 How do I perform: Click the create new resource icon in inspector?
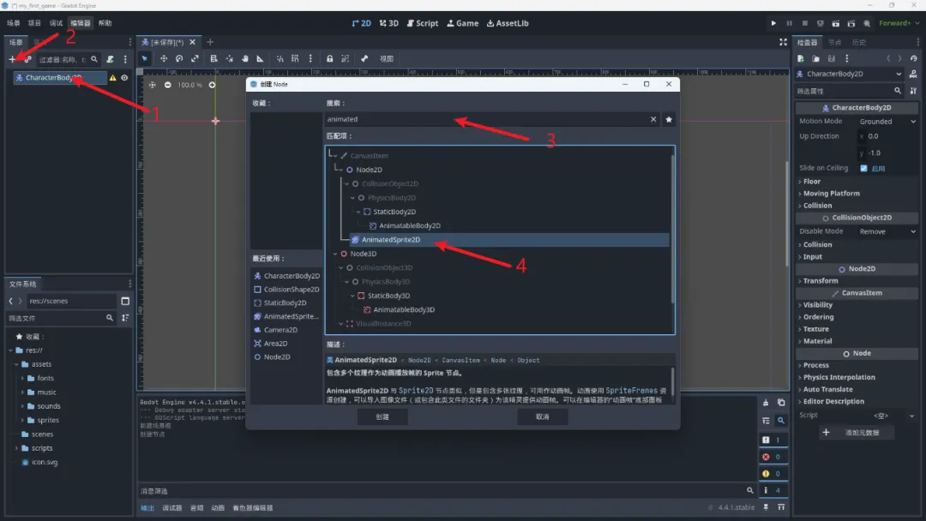[801, 58]
